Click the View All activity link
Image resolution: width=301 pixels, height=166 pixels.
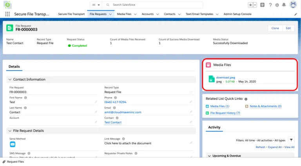click(x=289, y=147)
